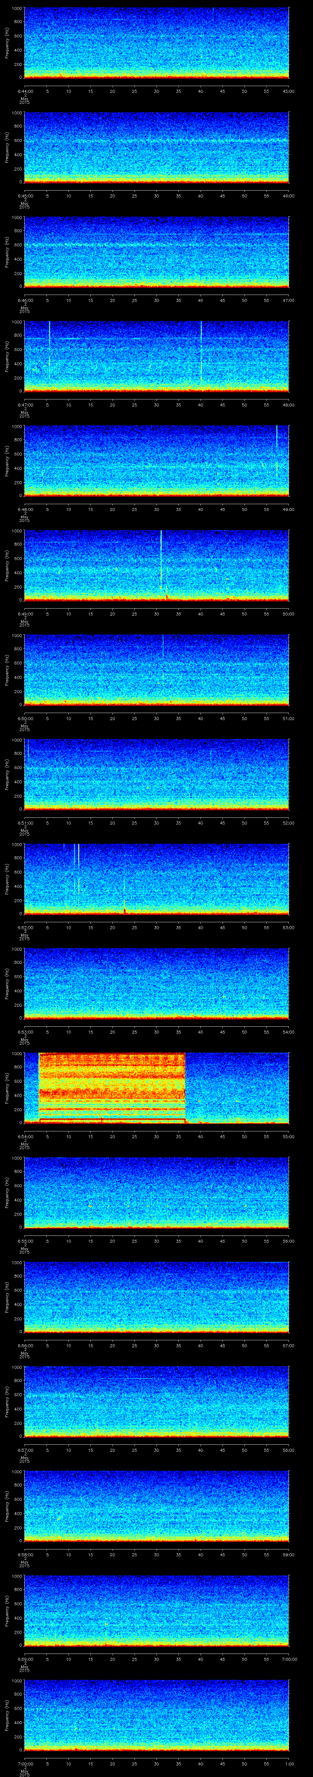
Task: Click the 46:00 end time label
Action: click(288, 196)
